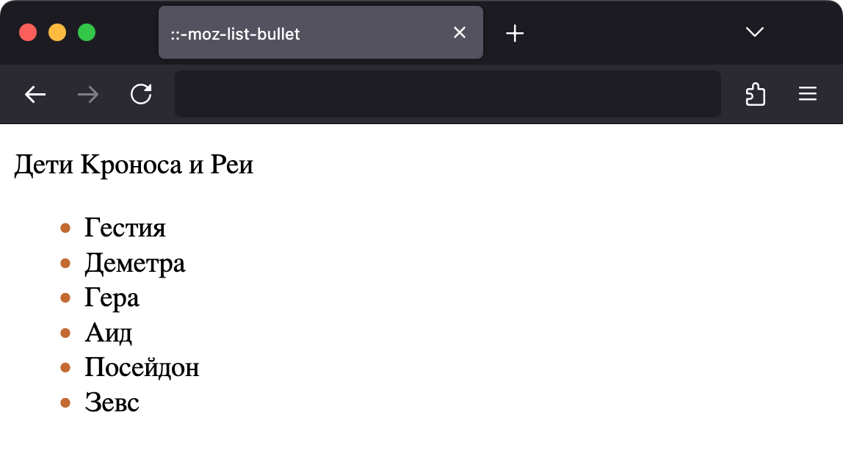Image resolution: width=843 pixels, height=451 pixels.
Task: Click the red close window button
Action: pyautogui.click(x=28, y=33)
